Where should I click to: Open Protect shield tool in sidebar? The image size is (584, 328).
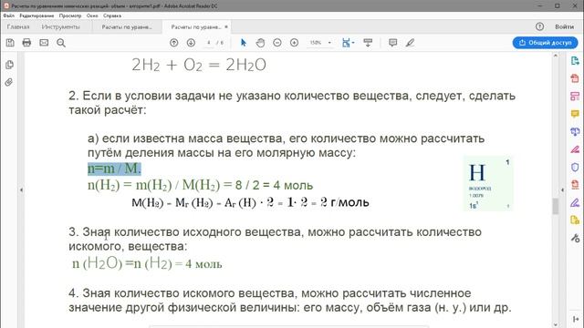point(575,167)
